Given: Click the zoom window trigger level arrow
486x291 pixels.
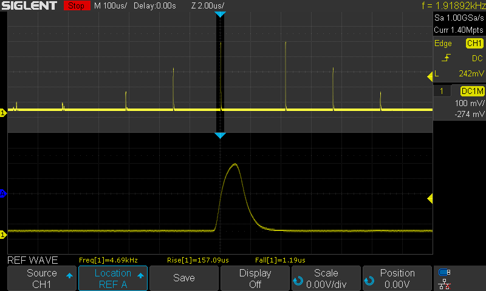Looking at the screenshot, I should [x=430, y=198].
